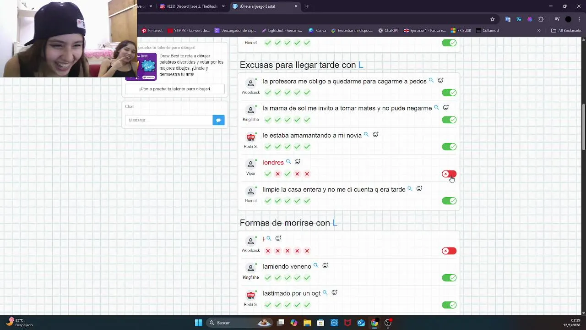Switch the red 'londres' toggle back on

click(449, 174)
